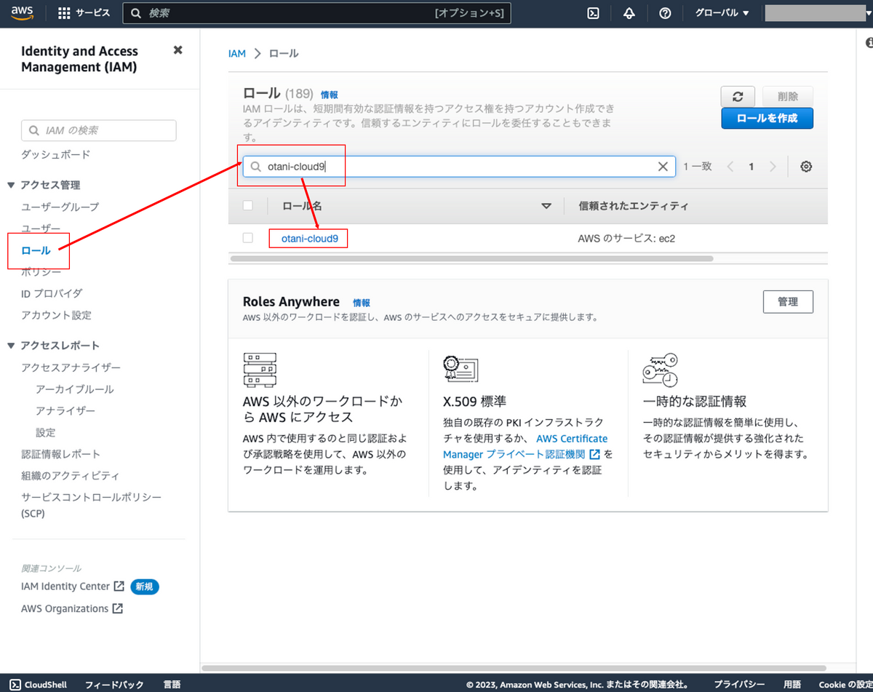Open 設定 under access analyzer
The width and height of the screenshot is (873, 692).
pos(46,432)
